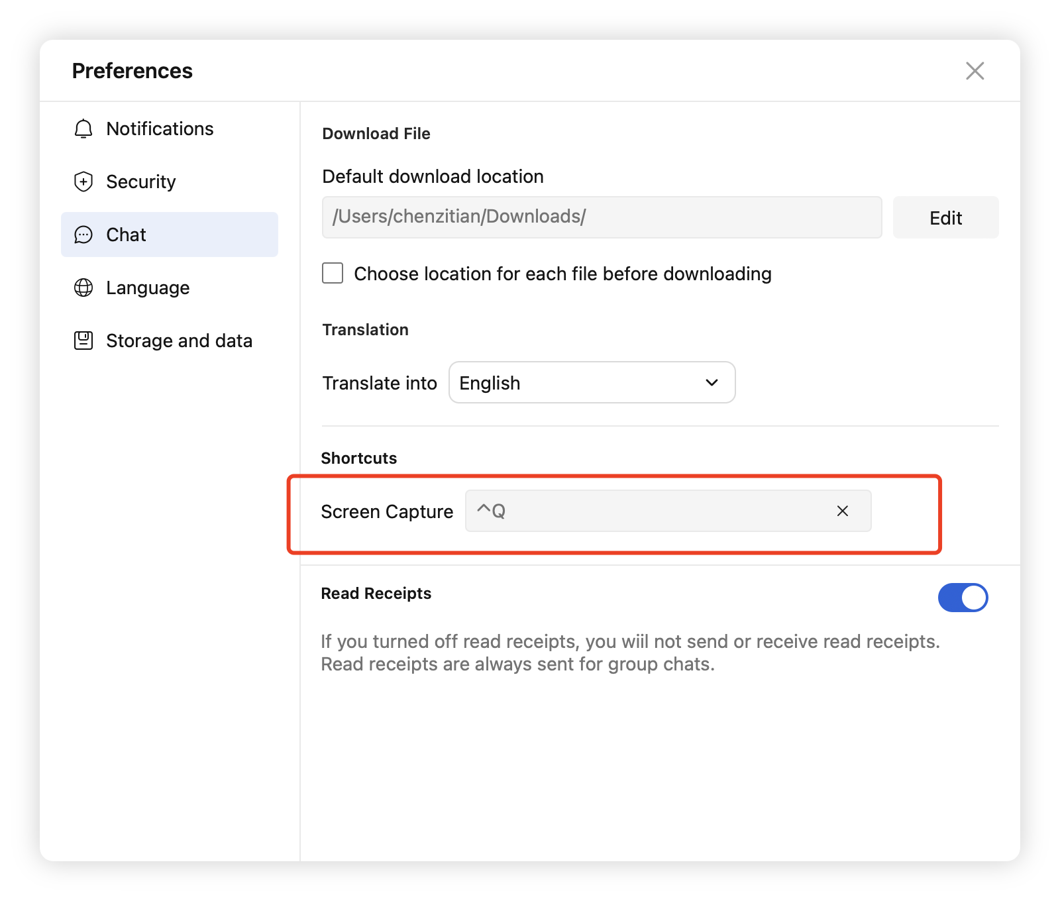Click the Security shield icon

pyautogui.click(x=83, y=182)
